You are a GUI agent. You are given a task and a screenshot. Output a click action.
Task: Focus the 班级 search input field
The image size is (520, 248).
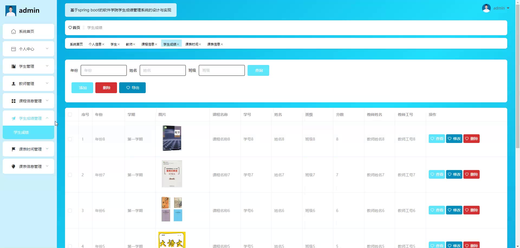click(x=222, y=70)
